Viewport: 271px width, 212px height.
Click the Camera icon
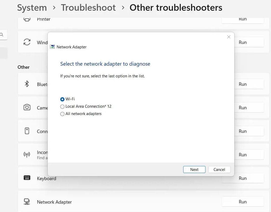coord(27,107)
